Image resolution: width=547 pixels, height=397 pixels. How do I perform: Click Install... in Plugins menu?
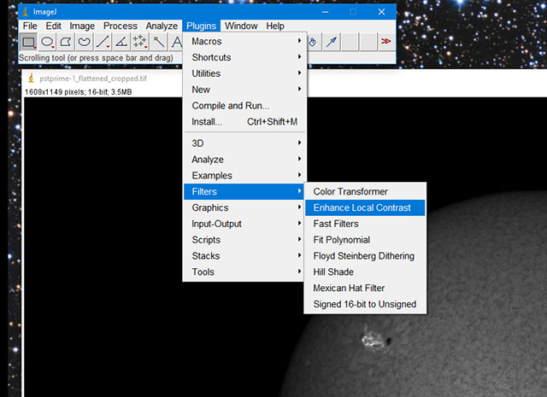[207, 122]
